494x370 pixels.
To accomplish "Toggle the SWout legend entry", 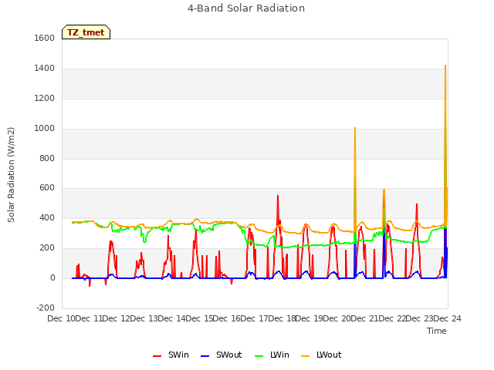I will pyautogui.click(x=222, y=355).
